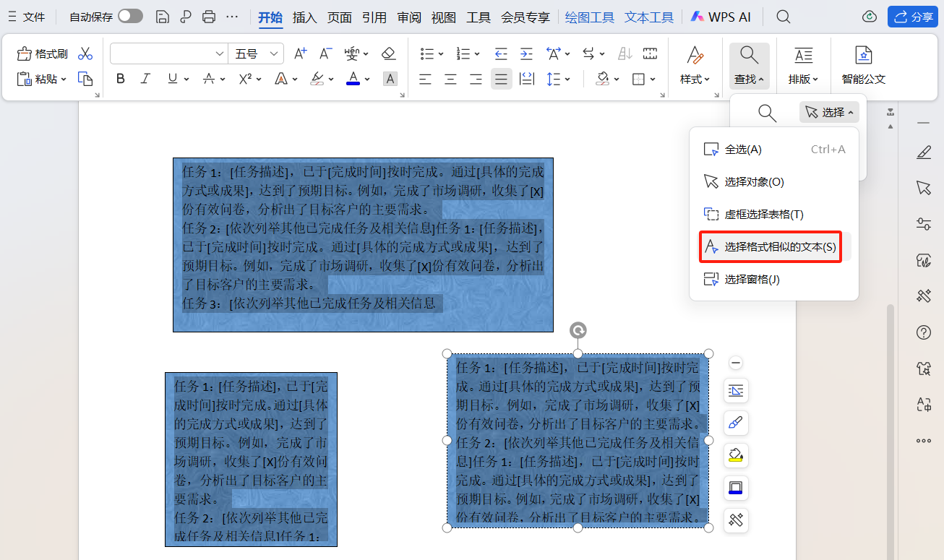Switch to the 插入 ribbon tab
Screen dimensions: 944x560
click(x=304, y=17)
